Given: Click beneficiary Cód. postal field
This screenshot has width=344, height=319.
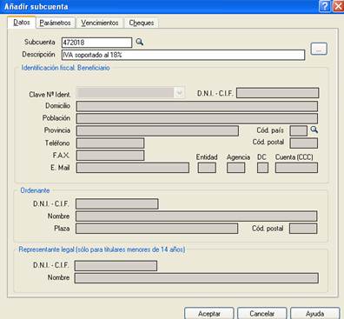Looking at the screenshot, I should [x=304, y=143].
